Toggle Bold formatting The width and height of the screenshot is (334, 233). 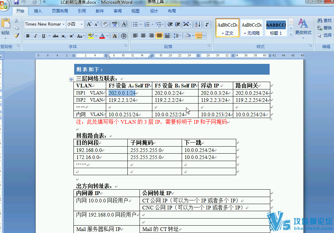(28, 36)
